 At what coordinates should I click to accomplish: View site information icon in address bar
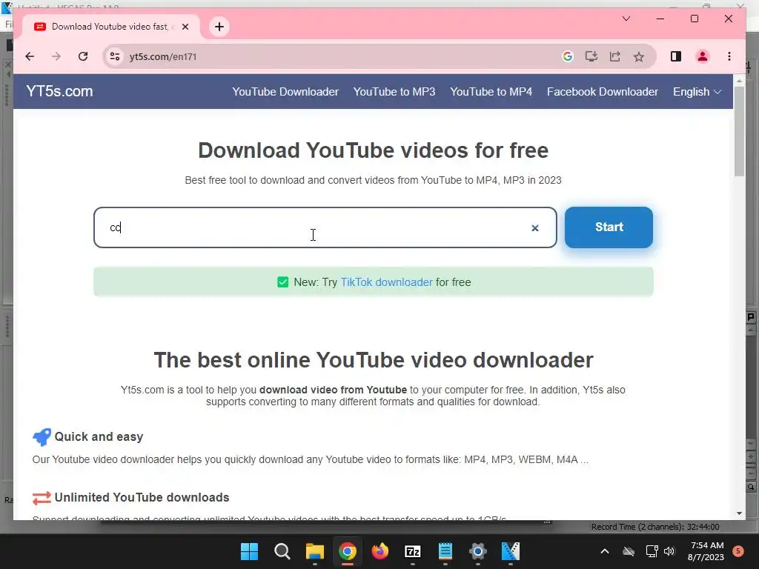(115, 56)
